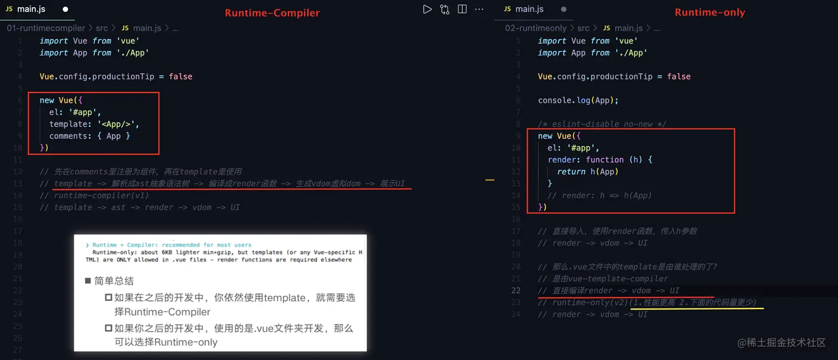The width and height of the screenshot is (838, 360).
Task: Click "Vue.config.productionTip = false" in the left editor
Action: (x=116, y=76)
